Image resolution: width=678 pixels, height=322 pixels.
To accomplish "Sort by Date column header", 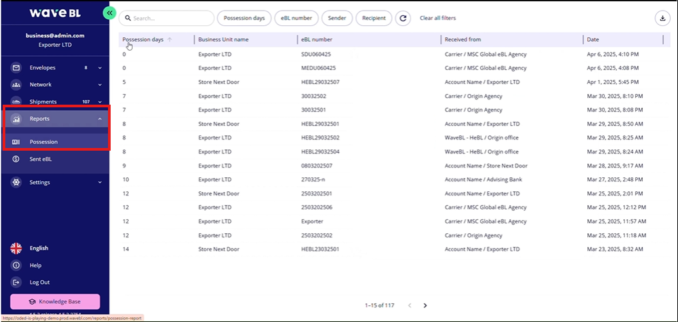I will point(593,39).
